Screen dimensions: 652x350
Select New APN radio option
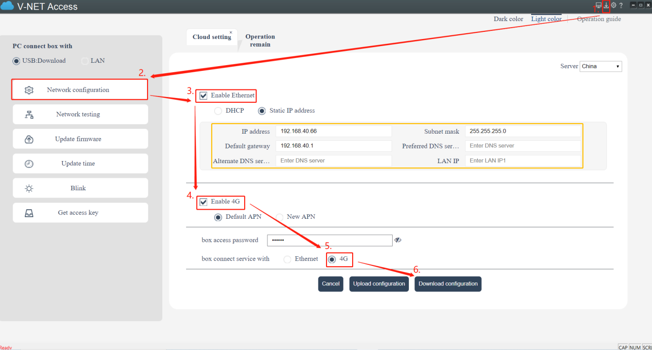click(279, 217)
